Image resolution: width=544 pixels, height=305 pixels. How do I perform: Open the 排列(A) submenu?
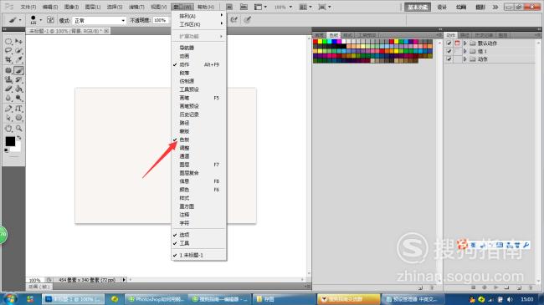(x=199, y=16)
